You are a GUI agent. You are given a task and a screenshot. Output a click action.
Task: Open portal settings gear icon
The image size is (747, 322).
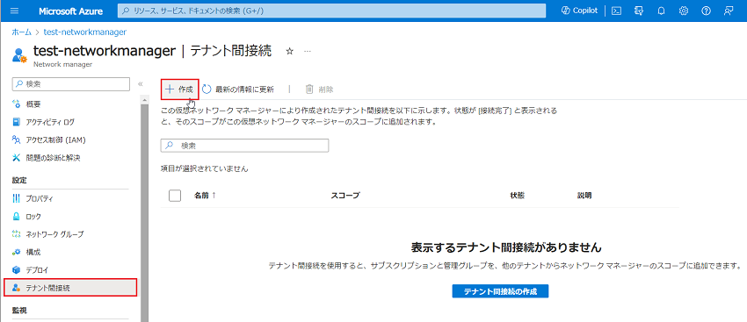click(684, 11)
